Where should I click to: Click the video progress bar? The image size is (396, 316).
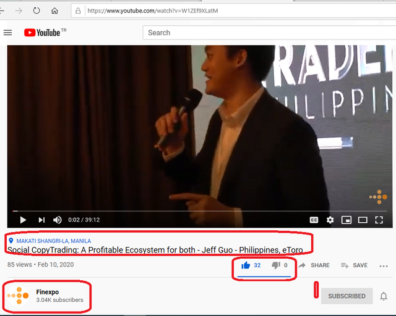click(x=200, y=211)
